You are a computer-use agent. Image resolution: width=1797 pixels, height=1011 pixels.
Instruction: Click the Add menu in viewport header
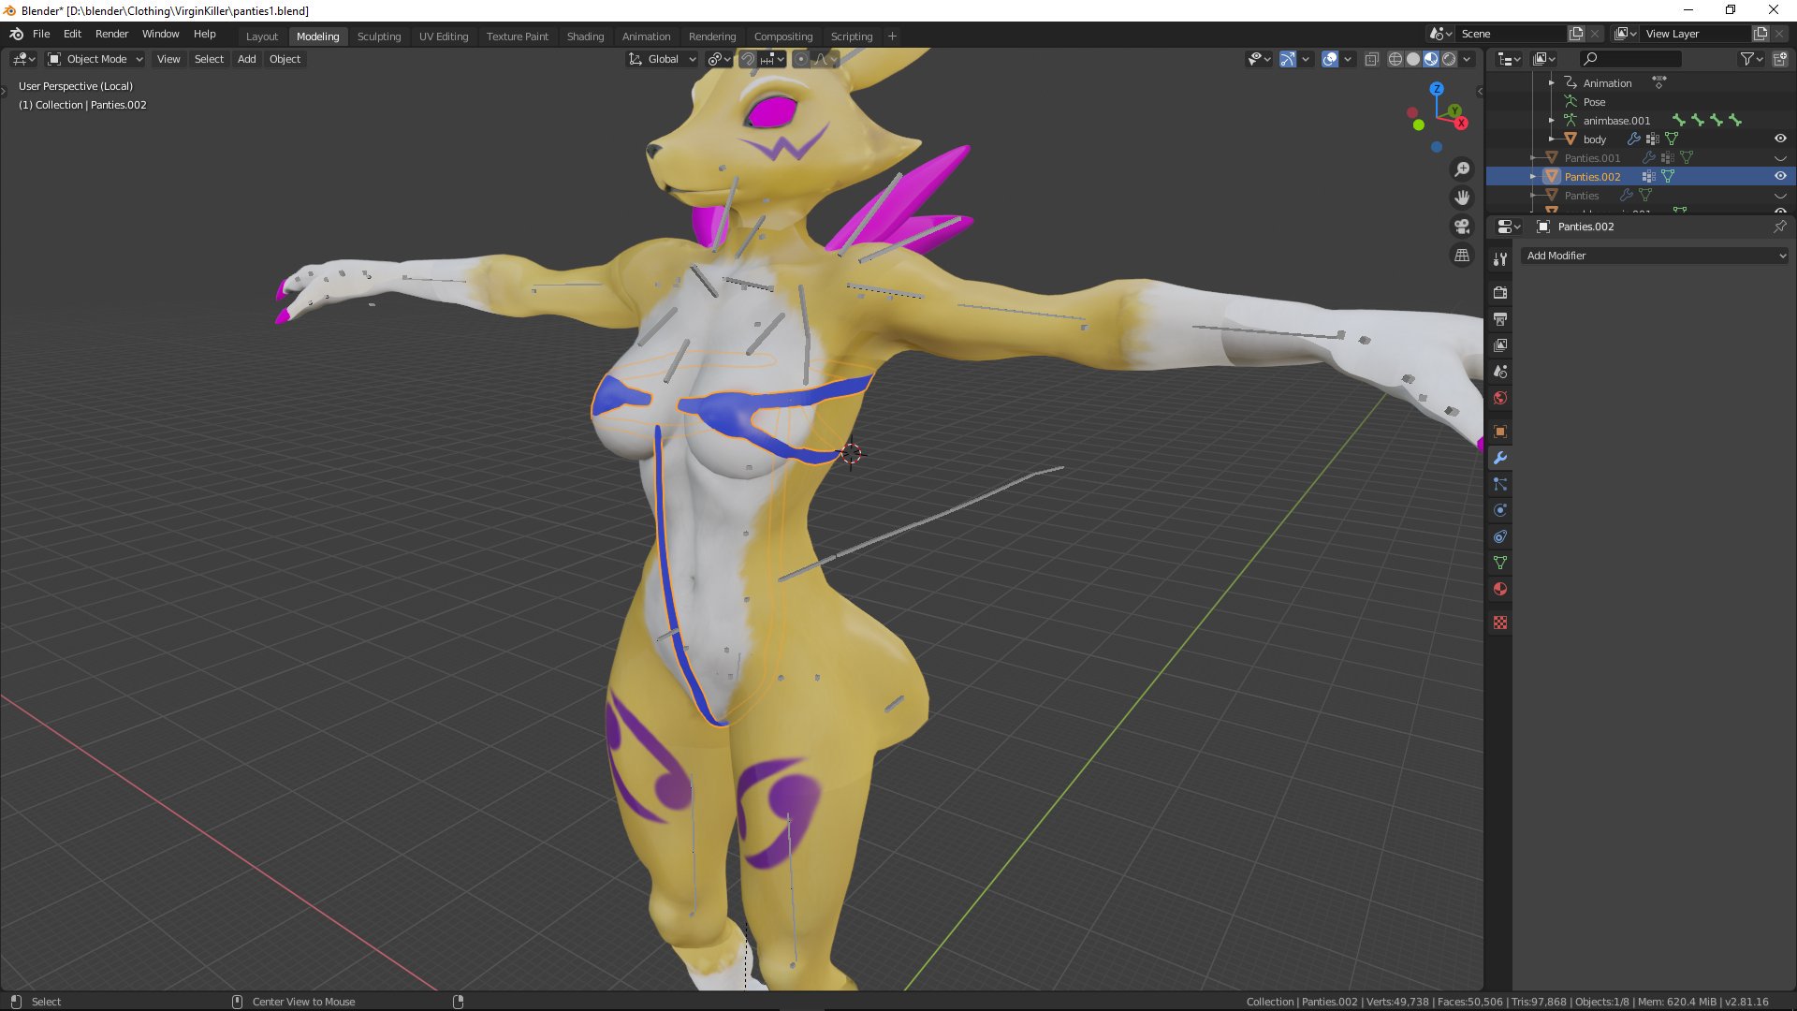[246, 59]
